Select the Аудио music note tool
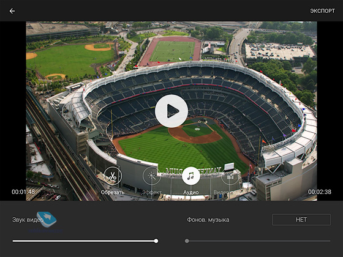This screenshot has height=257, width=343. tap(190, 176)
